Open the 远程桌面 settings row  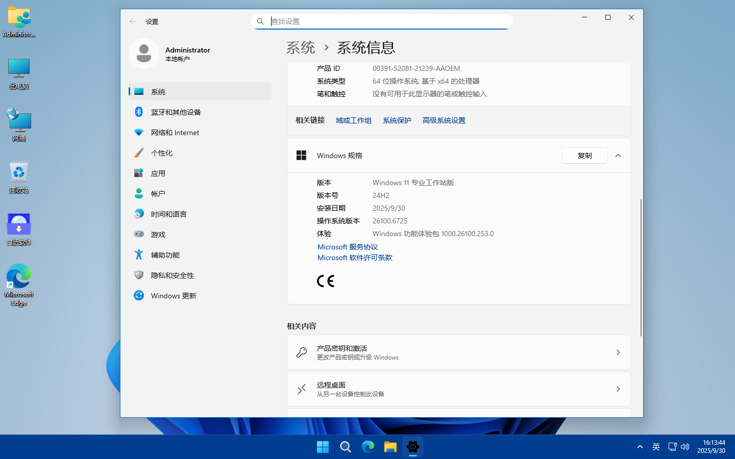(458, 389)
